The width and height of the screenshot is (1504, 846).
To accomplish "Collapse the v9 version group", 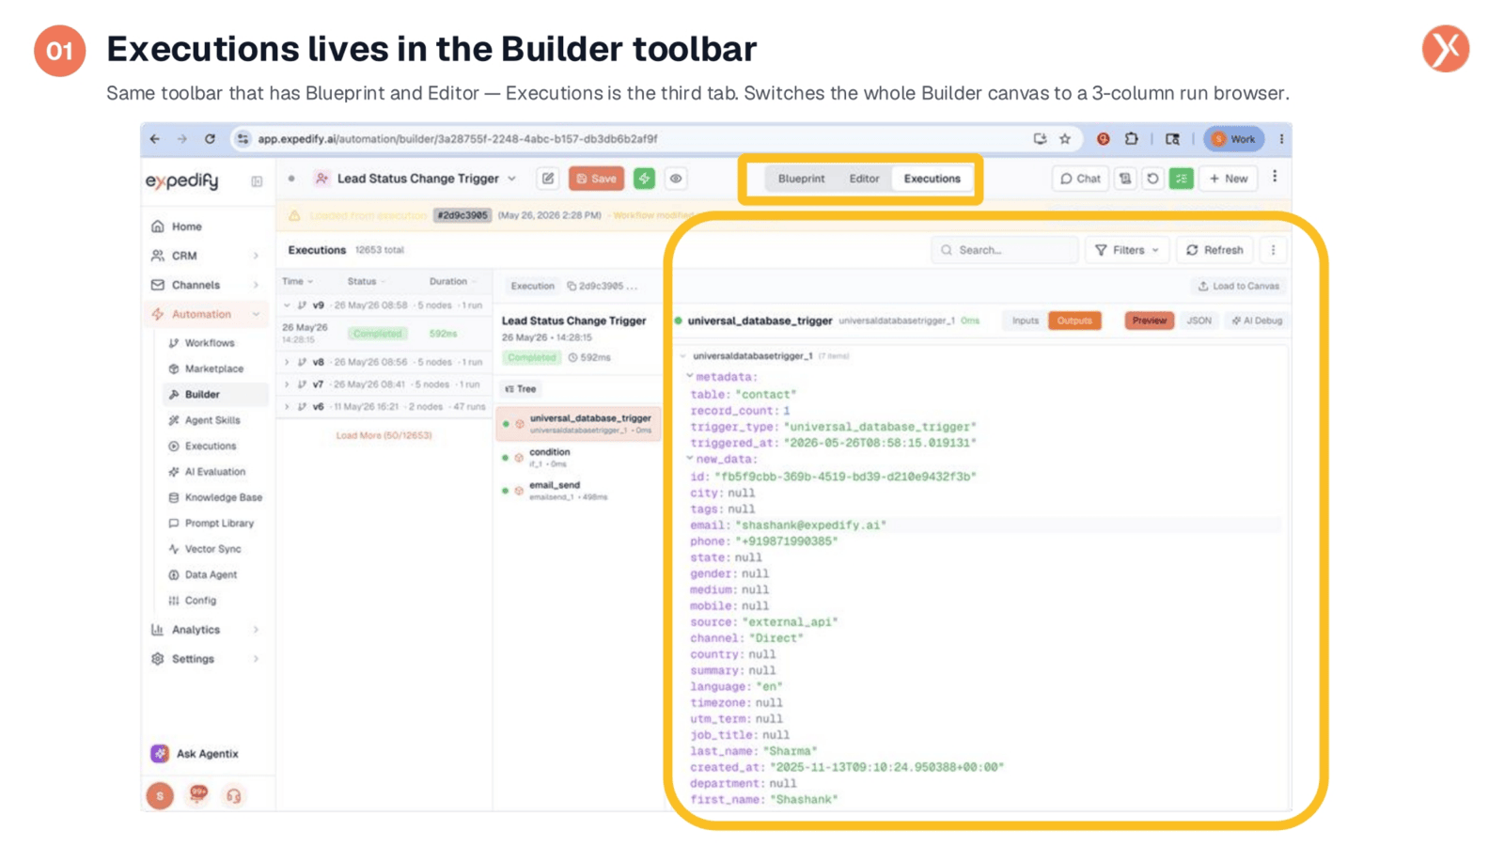I will click(x=287, y=305).
